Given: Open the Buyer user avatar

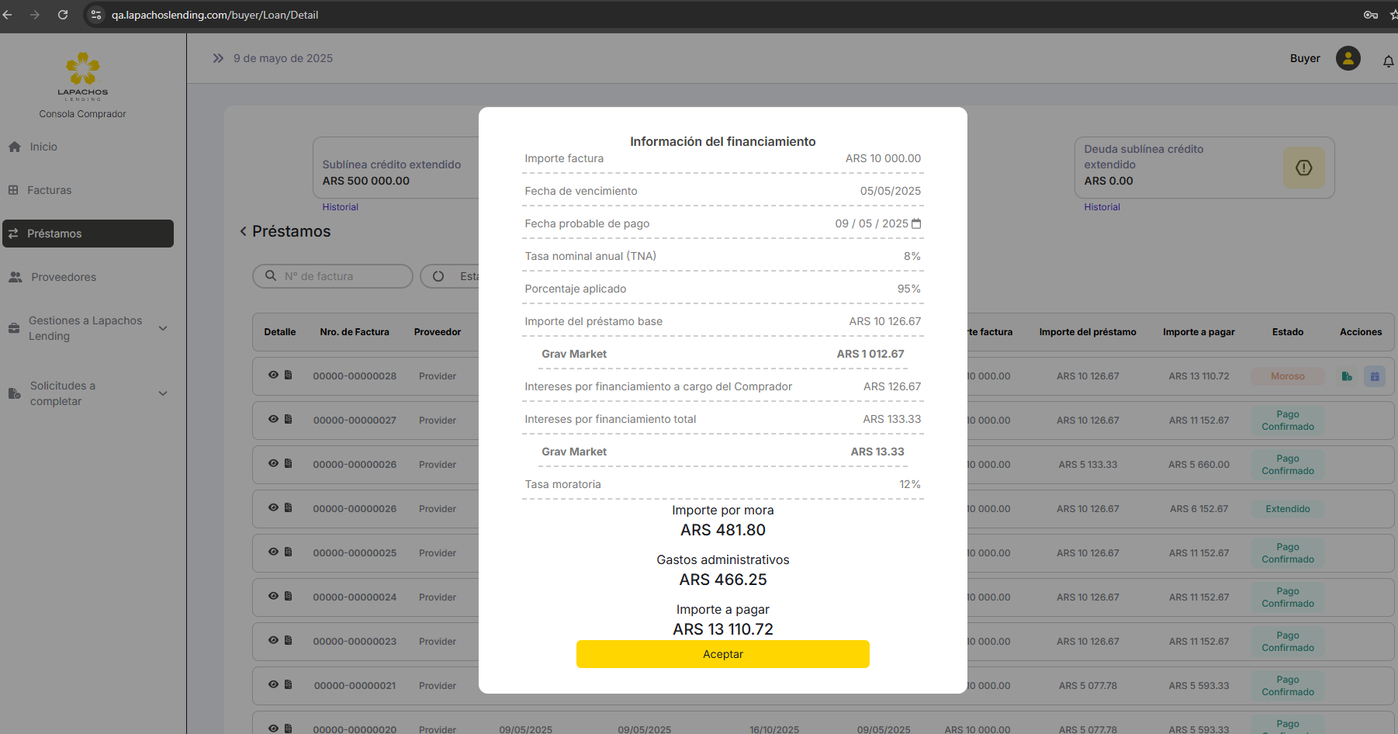Looking at the screenshot, I should pyautogui.click(x=1348, y=58).
